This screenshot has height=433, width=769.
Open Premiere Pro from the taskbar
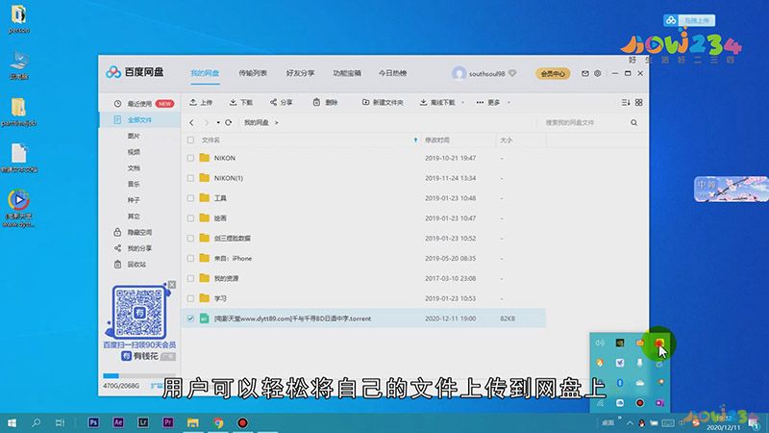point(167,422)
